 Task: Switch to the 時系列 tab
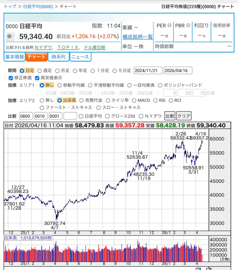point(58,57)
